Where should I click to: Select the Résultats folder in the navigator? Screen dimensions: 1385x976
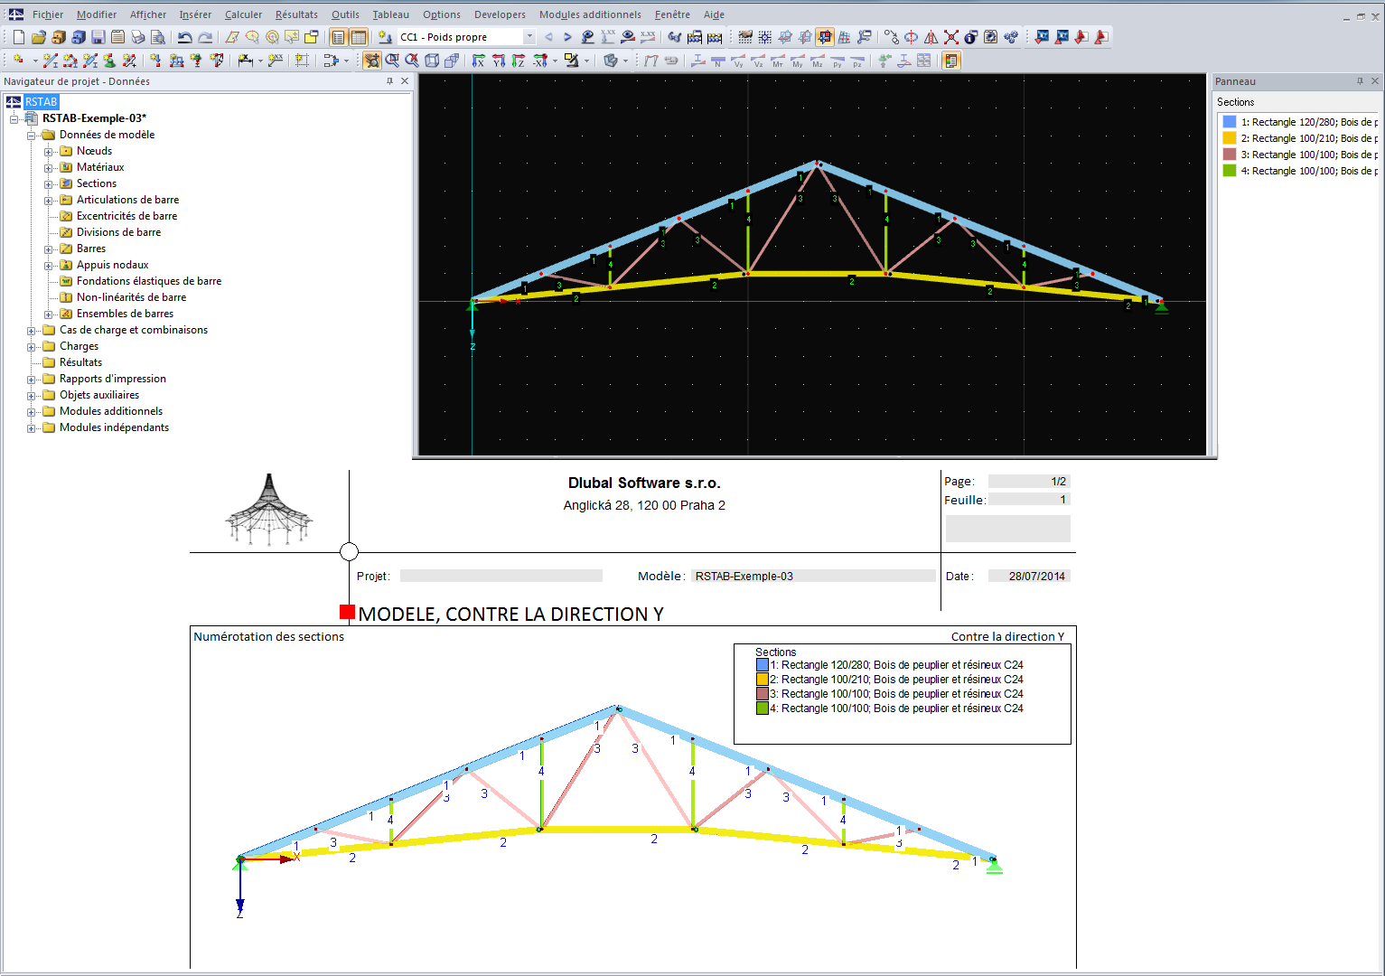point(80,362)
